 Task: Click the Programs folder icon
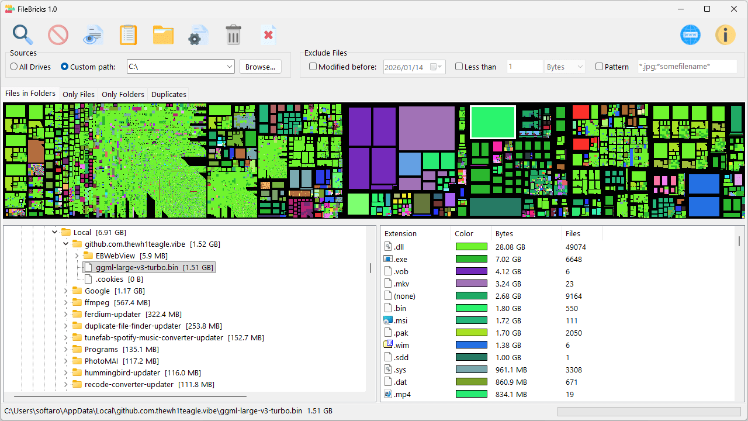pos(77,349)
